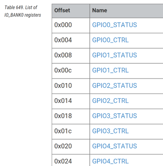Screen dimensions: 163x166
Task: Click offset value 0x018
Action: click(x=63, y=116)
